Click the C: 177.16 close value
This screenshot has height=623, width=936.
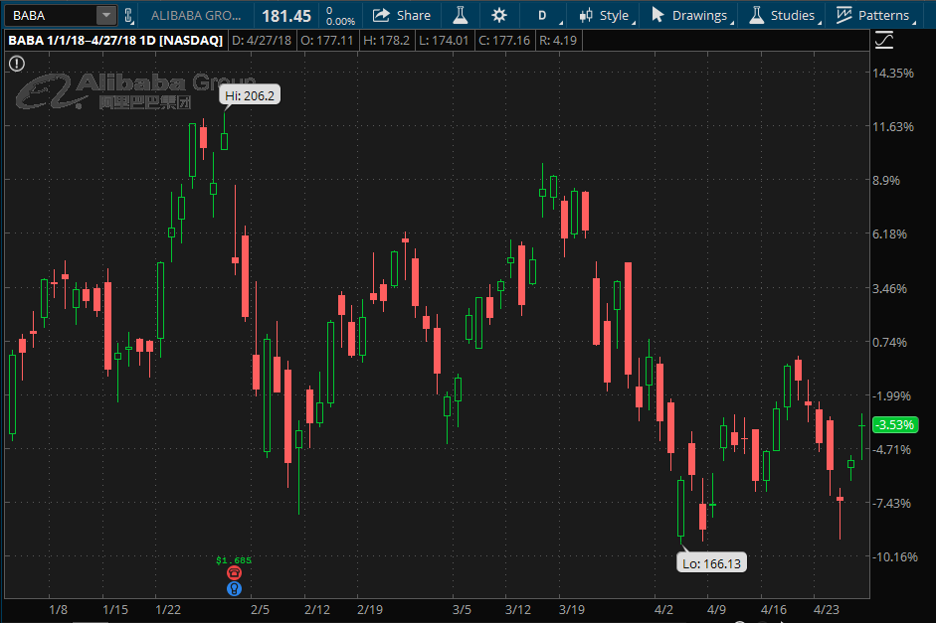tap(504, 41)
